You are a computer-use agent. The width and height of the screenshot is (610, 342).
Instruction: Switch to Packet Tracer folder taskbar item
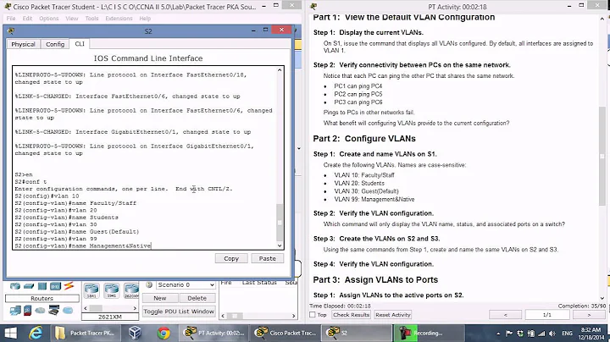[84, 333]
